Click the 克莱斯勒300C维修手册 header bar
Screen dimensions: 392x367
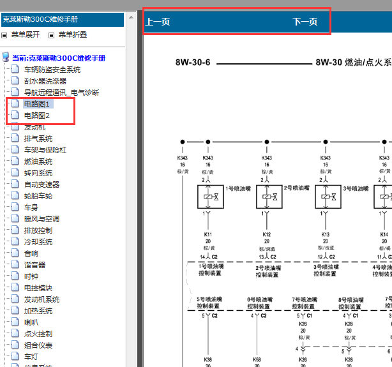[63, 20]
